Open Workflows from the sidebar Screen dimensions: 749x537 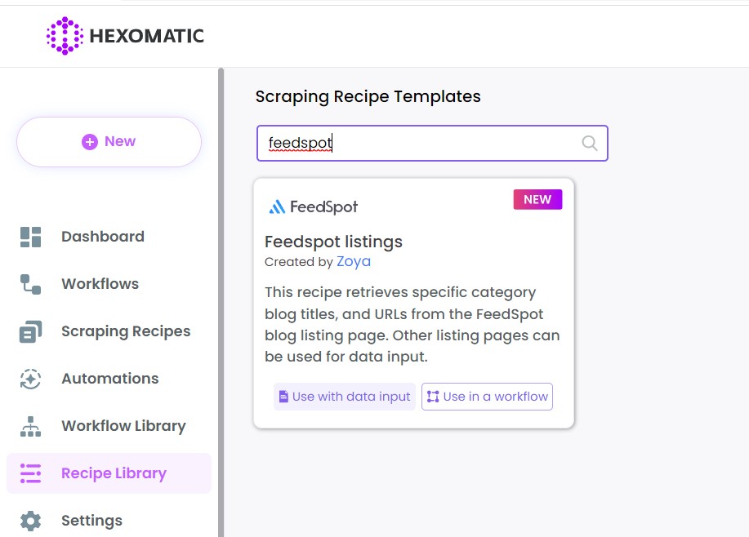100,284
